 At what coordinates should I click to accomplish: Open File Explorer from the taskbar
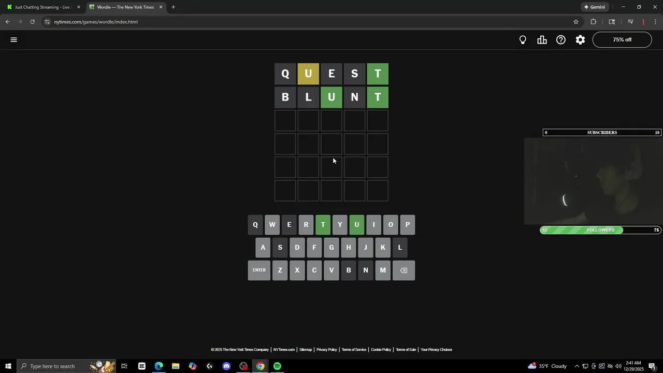click(176, 366)
